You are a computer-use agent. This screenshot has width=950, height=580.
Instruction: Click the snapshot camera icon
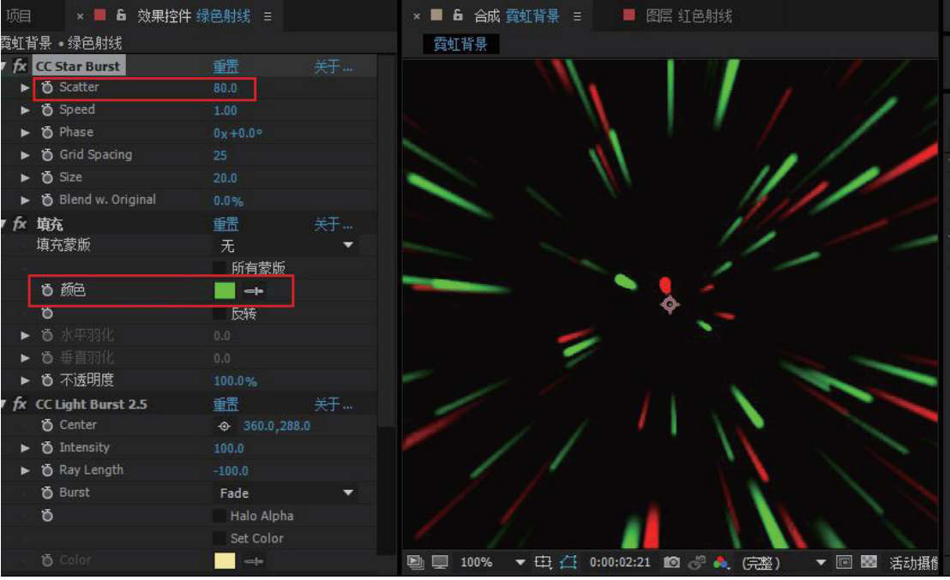pyautogui.click(x=671, y=563)
